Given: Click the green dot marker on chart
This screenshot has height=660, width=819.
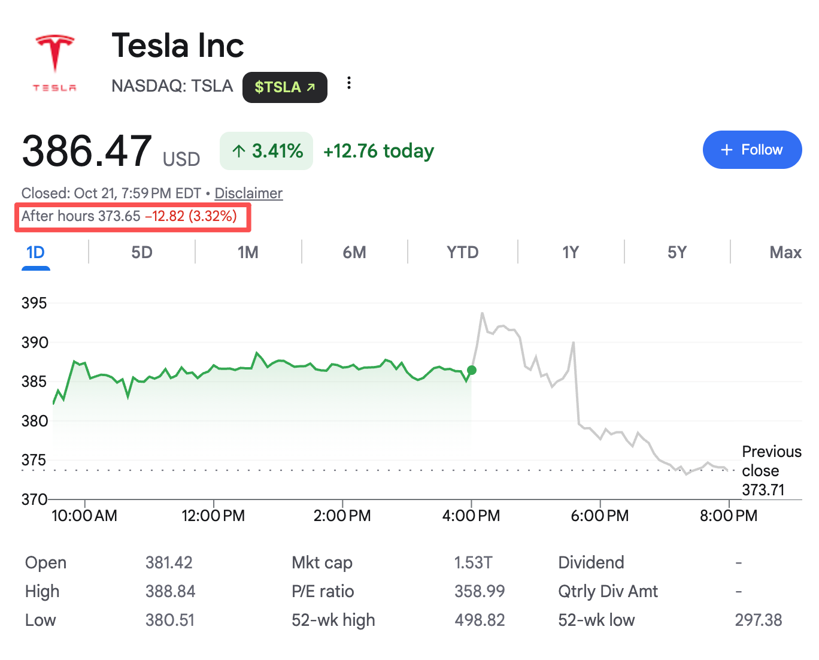Looking at the screenshot, I should (472, 370).
